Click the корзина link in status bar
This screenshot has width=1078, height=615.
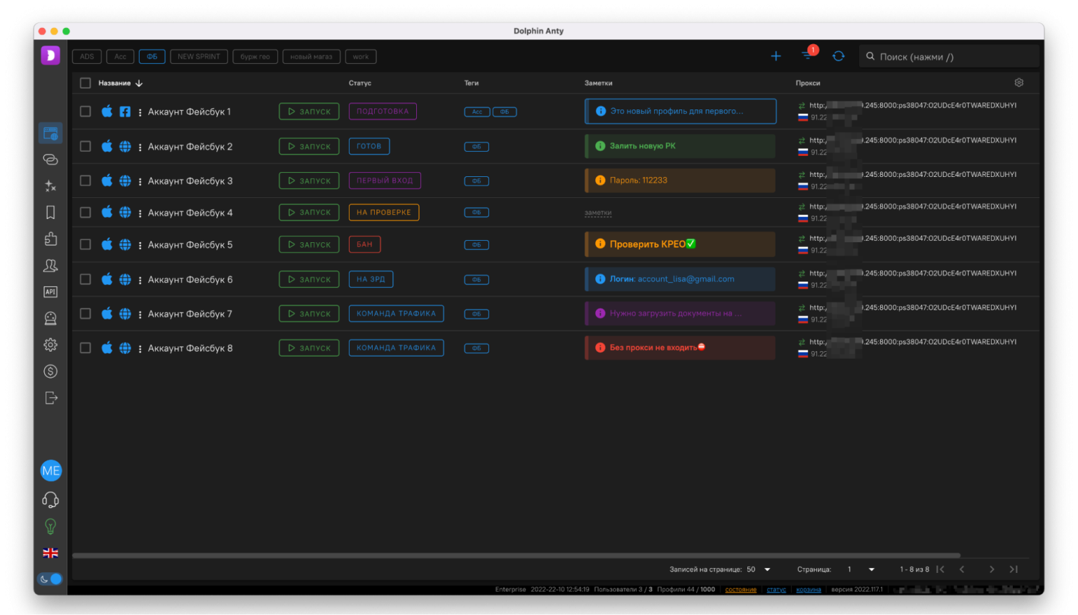pos(808,590)
